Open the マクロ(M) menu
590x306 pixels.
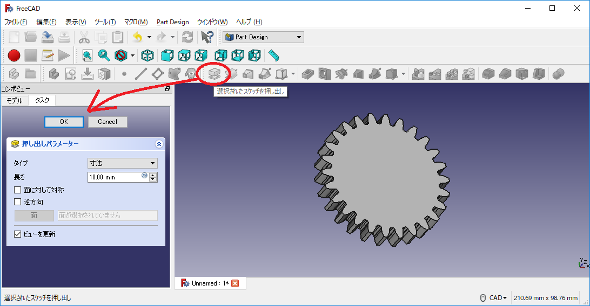[136, 22]
